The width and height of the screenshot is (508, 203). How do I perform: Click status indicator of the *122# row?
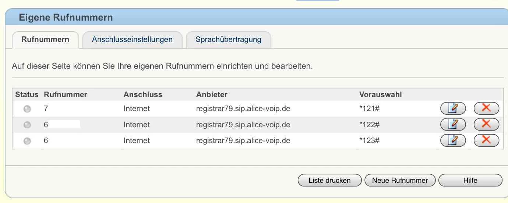point(27,125)
